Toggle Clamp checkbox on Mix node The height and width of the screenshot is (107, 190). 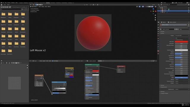pos(66,73)
